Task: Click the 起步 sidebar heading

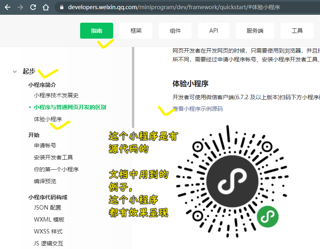Action: coord(29,71)
